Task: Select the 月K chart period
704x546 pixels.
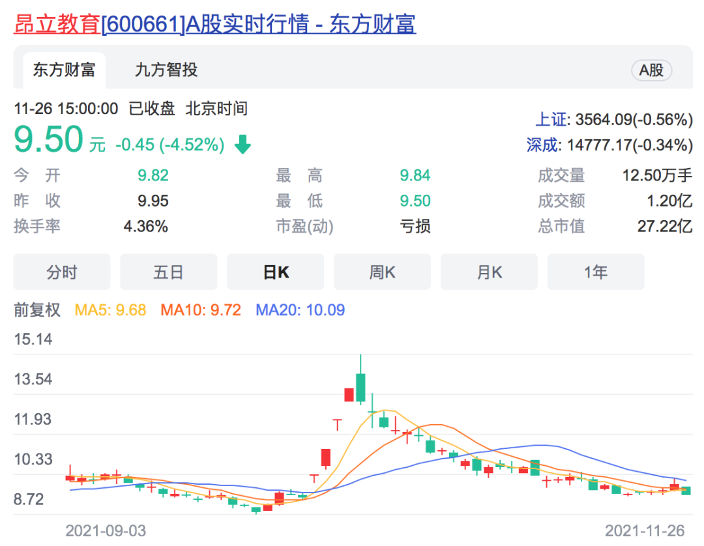Action: point(490,272)
